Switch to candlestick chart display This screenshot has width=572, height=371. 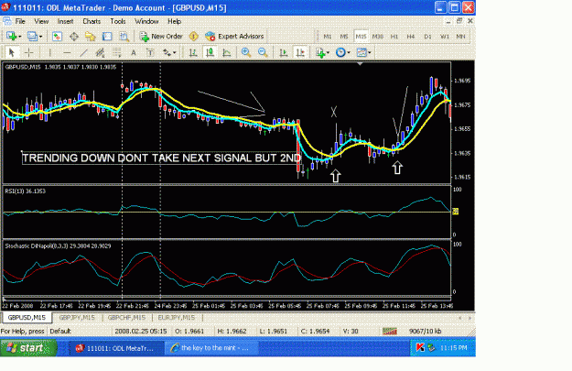click(x=210, y=52)
